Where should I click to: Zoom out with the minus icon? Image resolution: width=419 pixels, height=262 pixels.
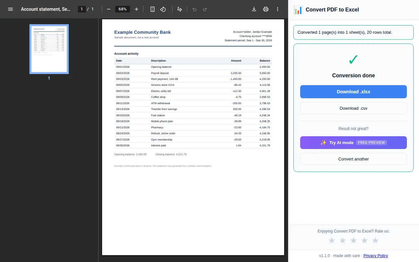point(109,9)
